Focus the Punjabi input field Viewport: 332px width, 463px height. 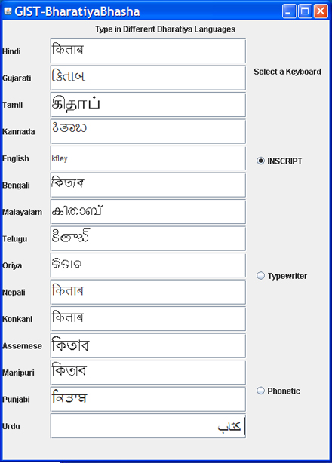[148, 399]
